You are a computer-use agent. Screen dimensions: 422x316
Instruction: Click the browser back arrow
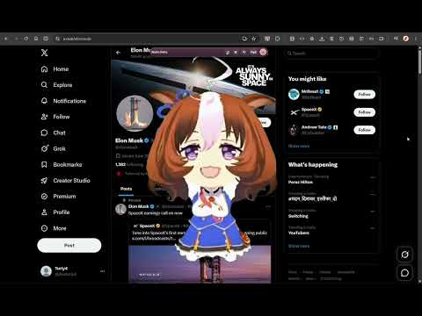pyautogui.click(x=5, y=39)
